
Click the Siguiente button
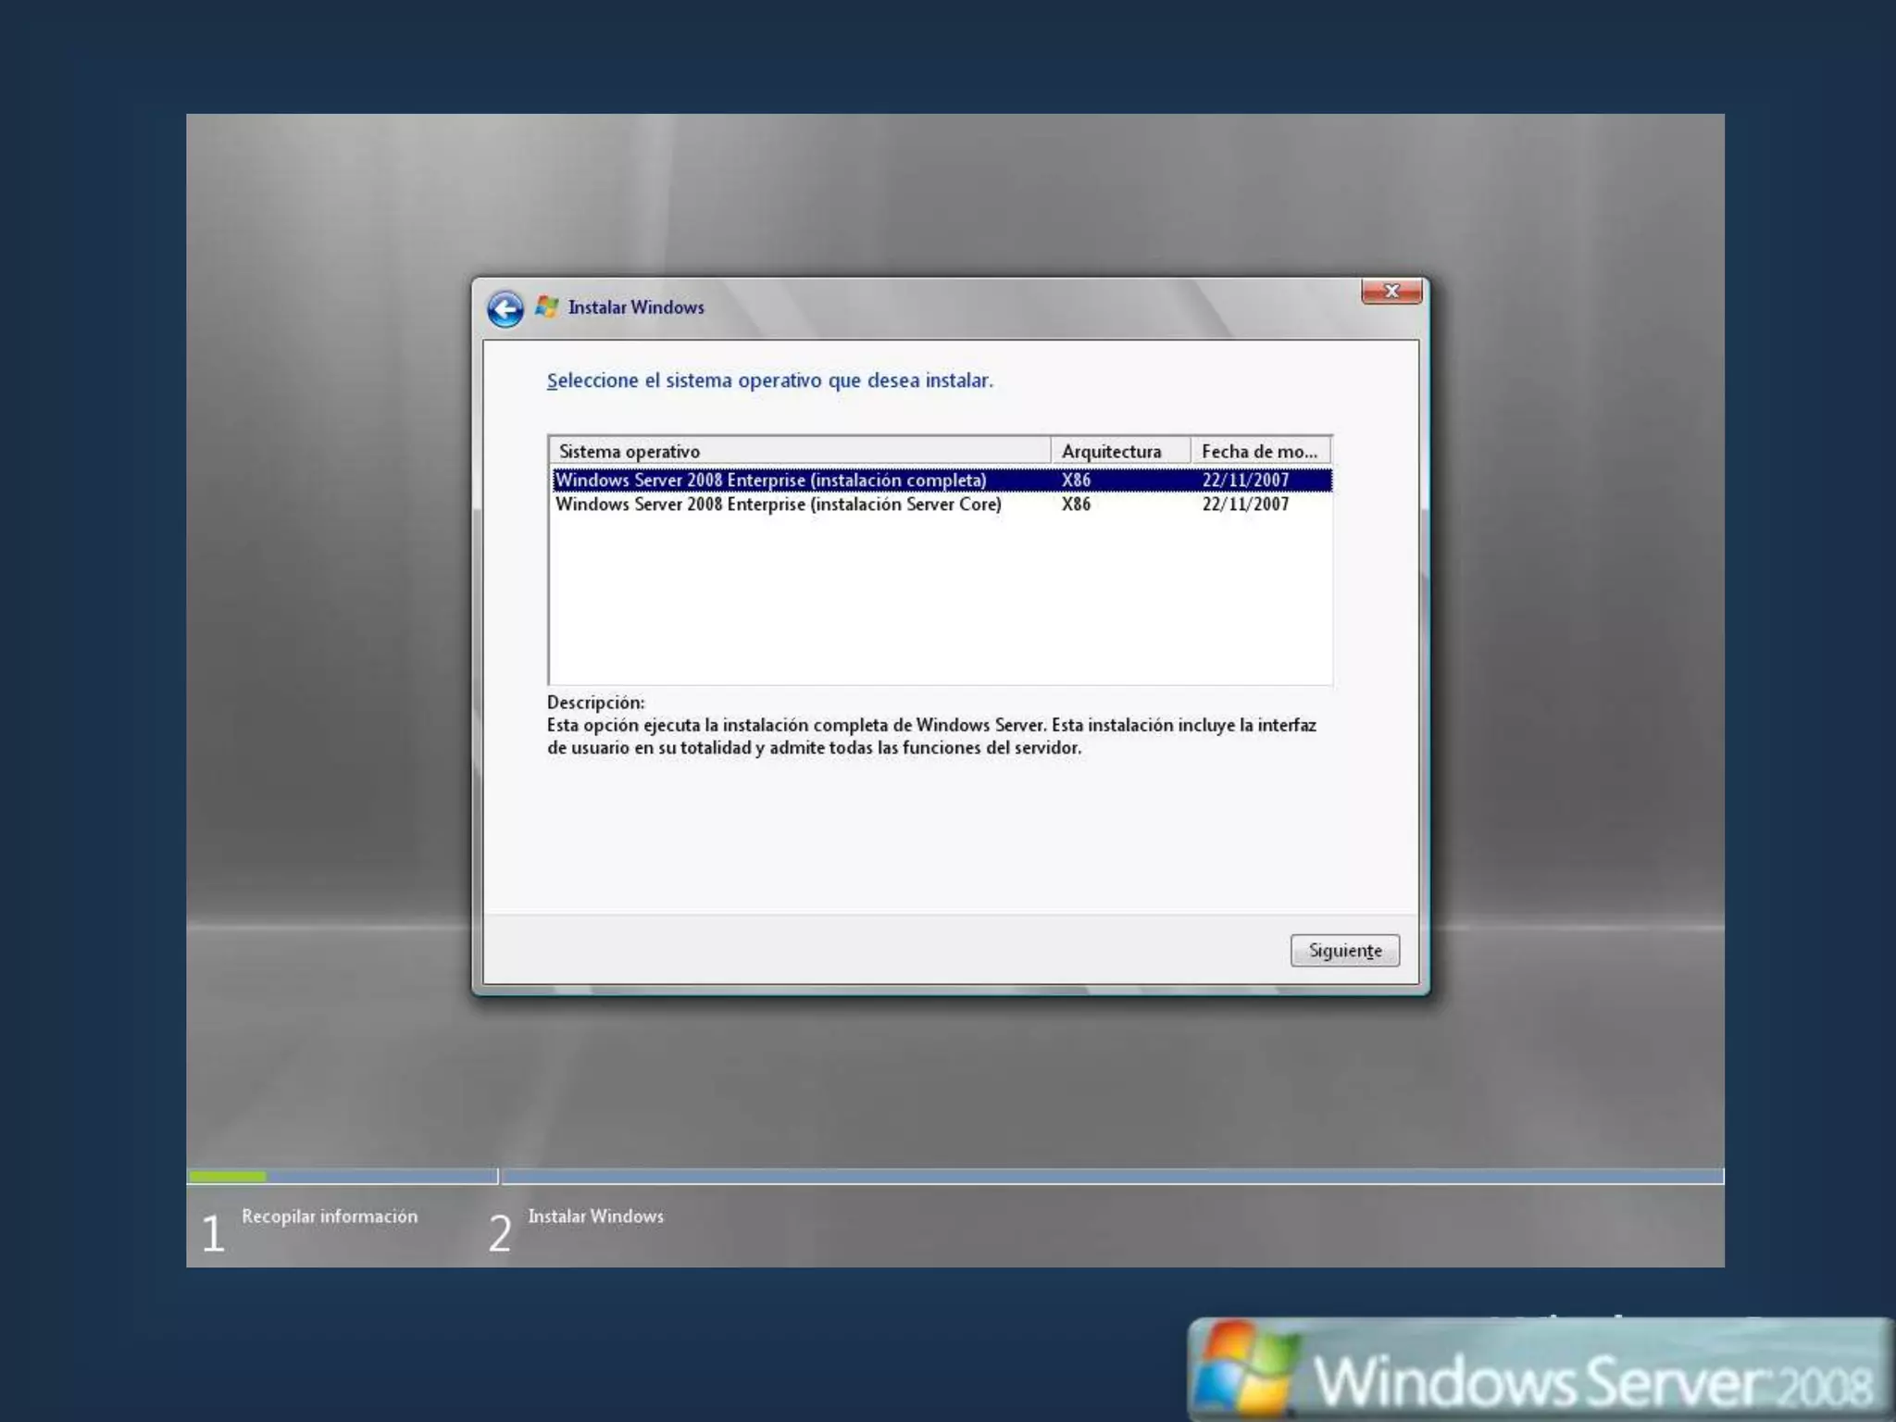1344,951
